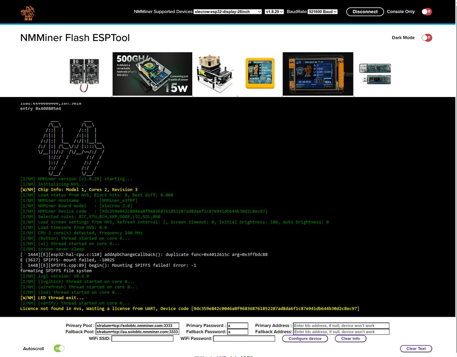Screen dimensions: 457x357
Task: Click the Clear Info button
Action: pos(350,338)
